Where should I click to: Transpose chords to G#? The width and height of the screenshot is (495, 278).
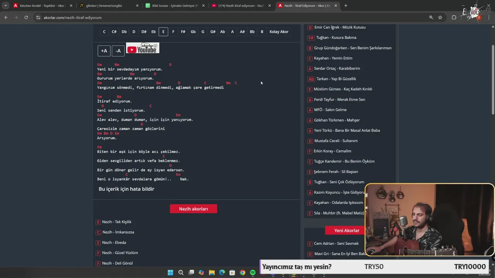(213, 32)
